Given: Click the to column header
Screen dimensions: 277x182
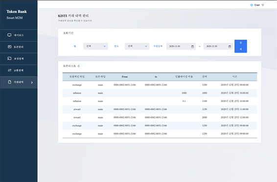Looking at the screenshot, I should coord(156,77).
